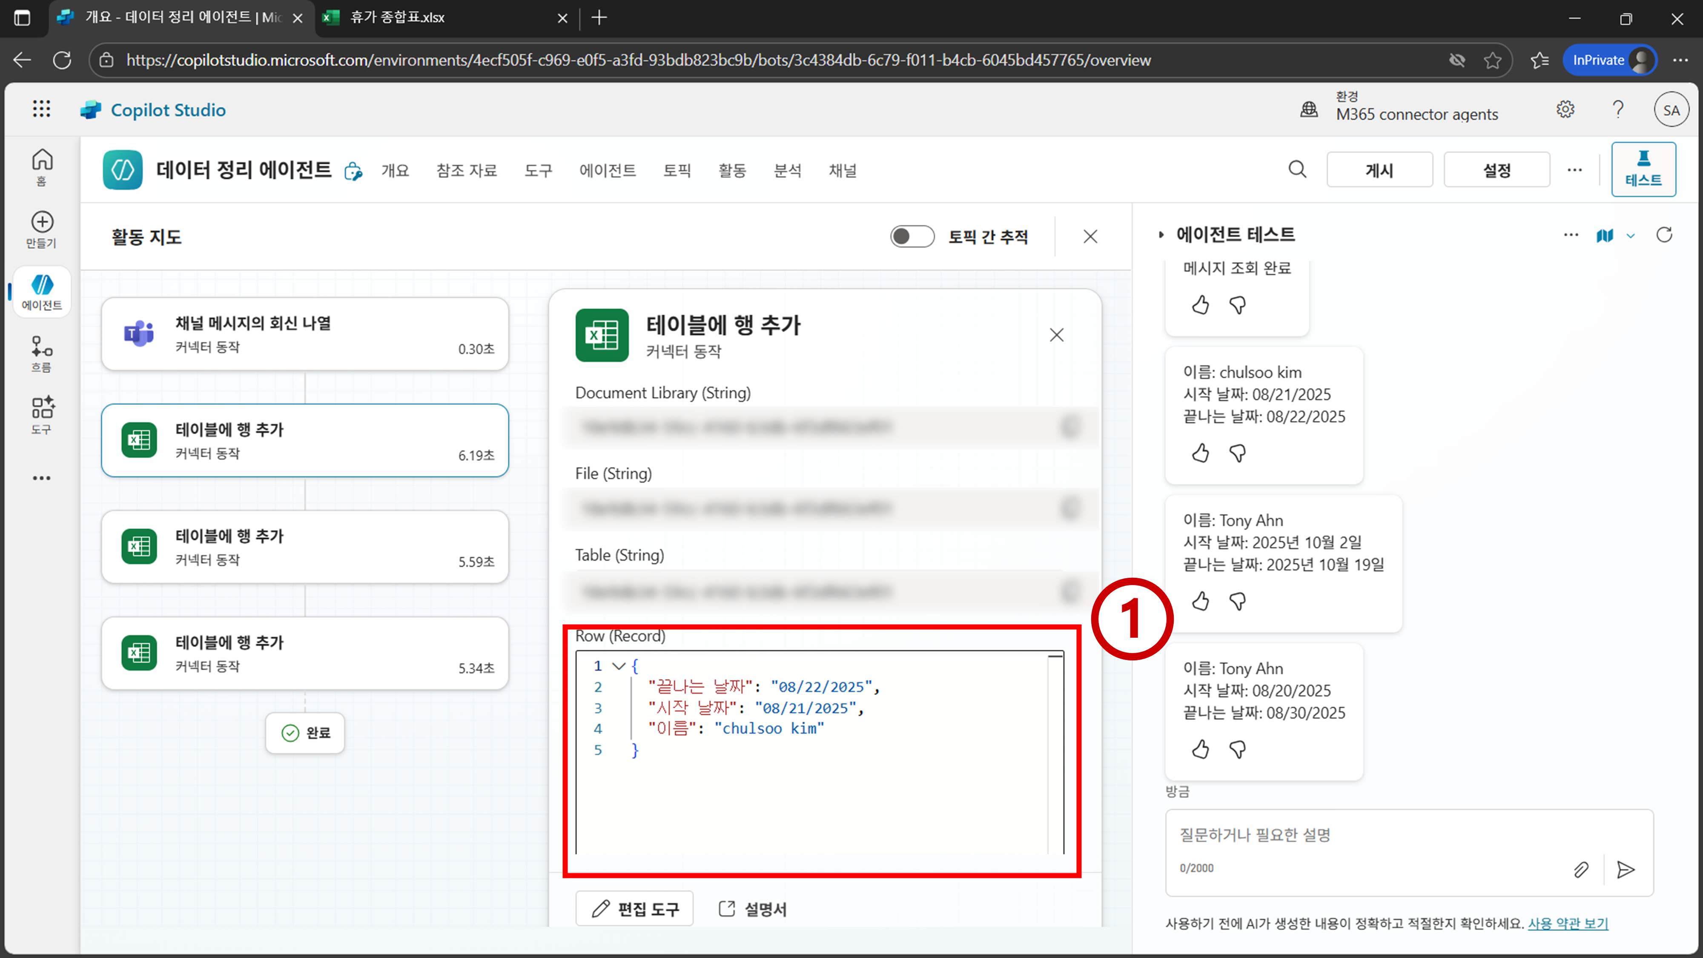This screenshot has width=1703, height=958.
Task: Click the search magnifier icon in agent header
Action: (x=1297, y=170)
